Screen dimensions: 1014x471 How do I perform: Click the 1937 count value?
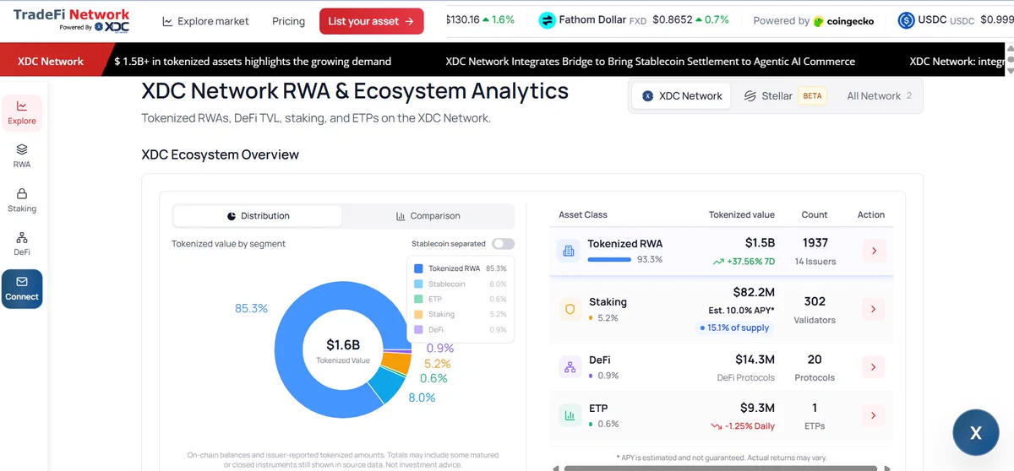pyautogui.click(x=815, y=243)
